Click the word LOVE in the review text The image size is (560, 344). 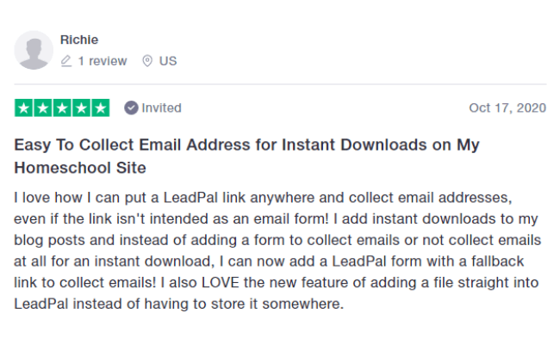coord(220,283)
